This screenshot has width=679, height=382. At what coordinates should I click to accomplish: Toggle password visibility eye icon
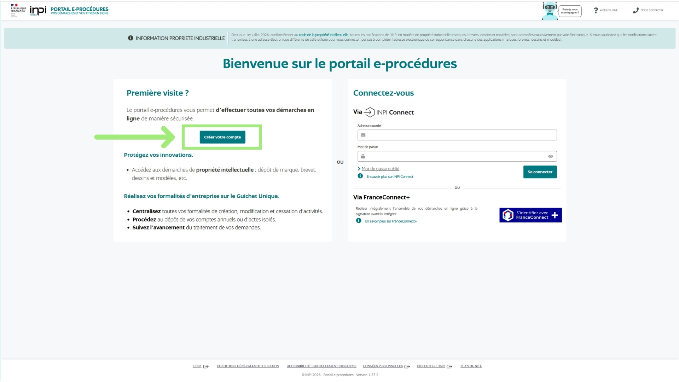[550, 156]
